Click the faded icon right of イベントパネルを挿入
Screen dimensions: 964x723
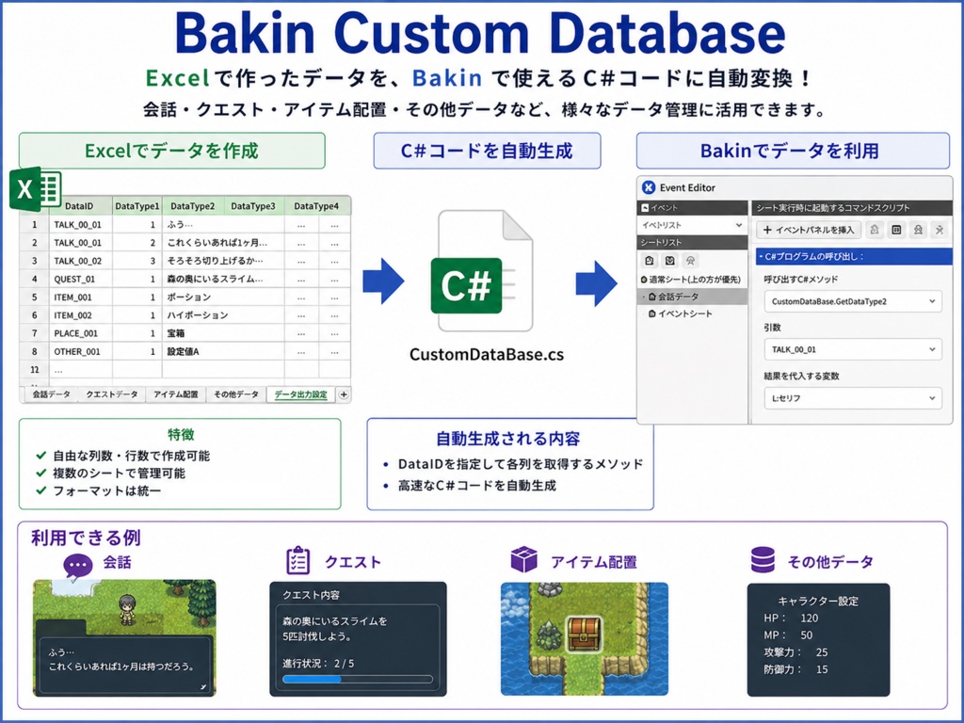tap(875, 230)
